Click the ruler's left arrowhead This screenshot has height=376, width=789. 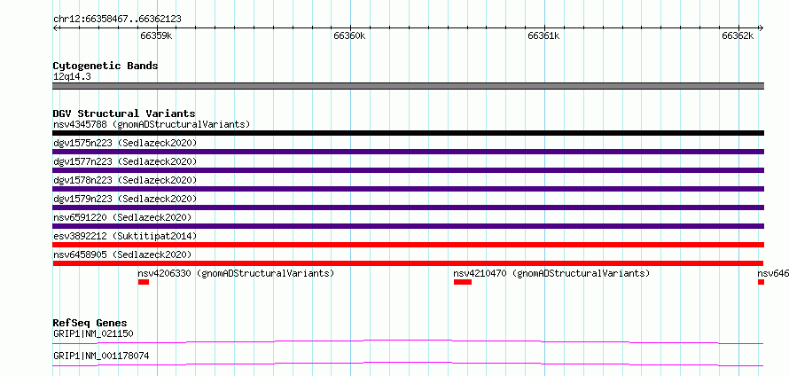tap(55, 27)
